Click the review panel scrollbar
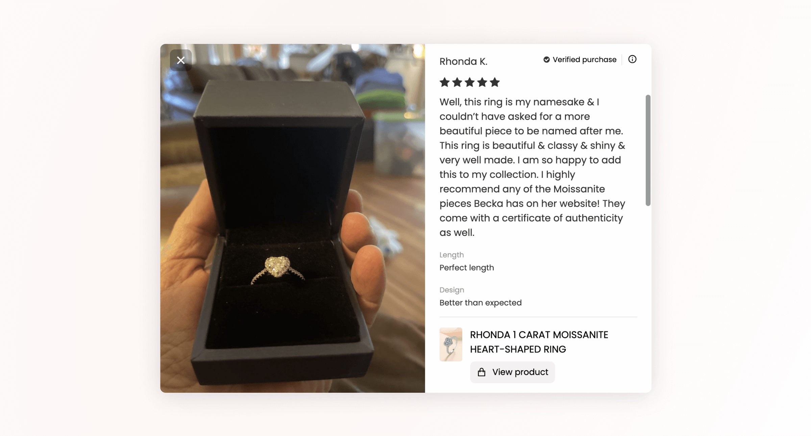 (648, 150)
